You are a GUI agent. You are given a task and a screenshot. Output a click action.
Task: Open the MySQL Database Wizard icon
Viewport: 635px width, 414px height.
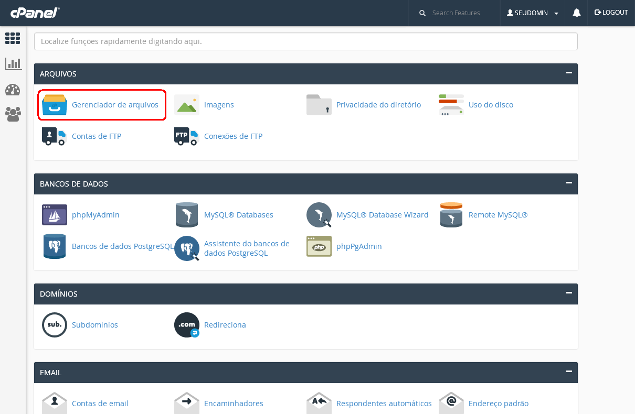319,215
